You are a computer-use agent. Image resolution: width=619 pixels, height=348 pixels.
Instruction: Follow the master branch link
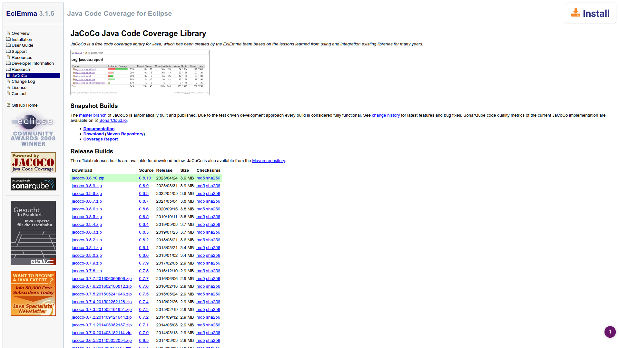(x=93, y=115)
